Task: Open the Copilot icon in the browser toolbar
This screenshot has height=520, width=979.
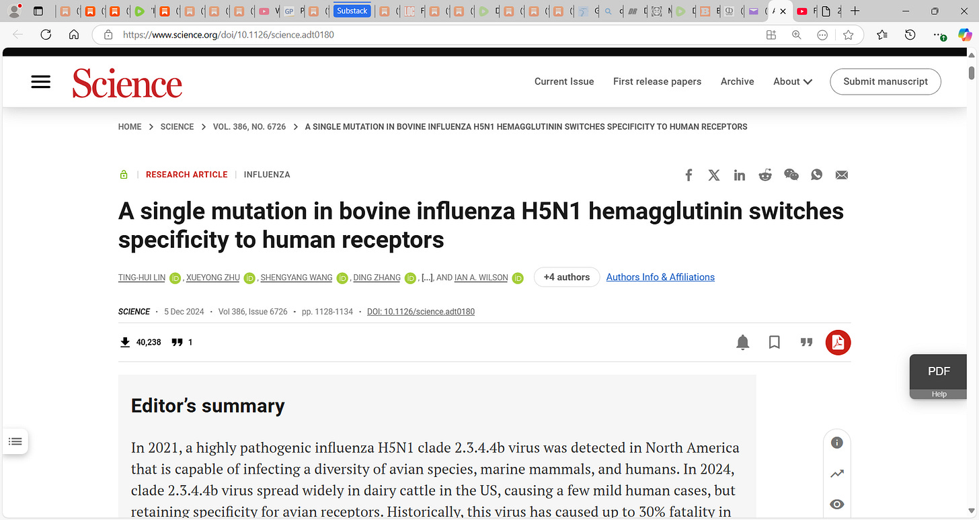Action: pos(965,35)
